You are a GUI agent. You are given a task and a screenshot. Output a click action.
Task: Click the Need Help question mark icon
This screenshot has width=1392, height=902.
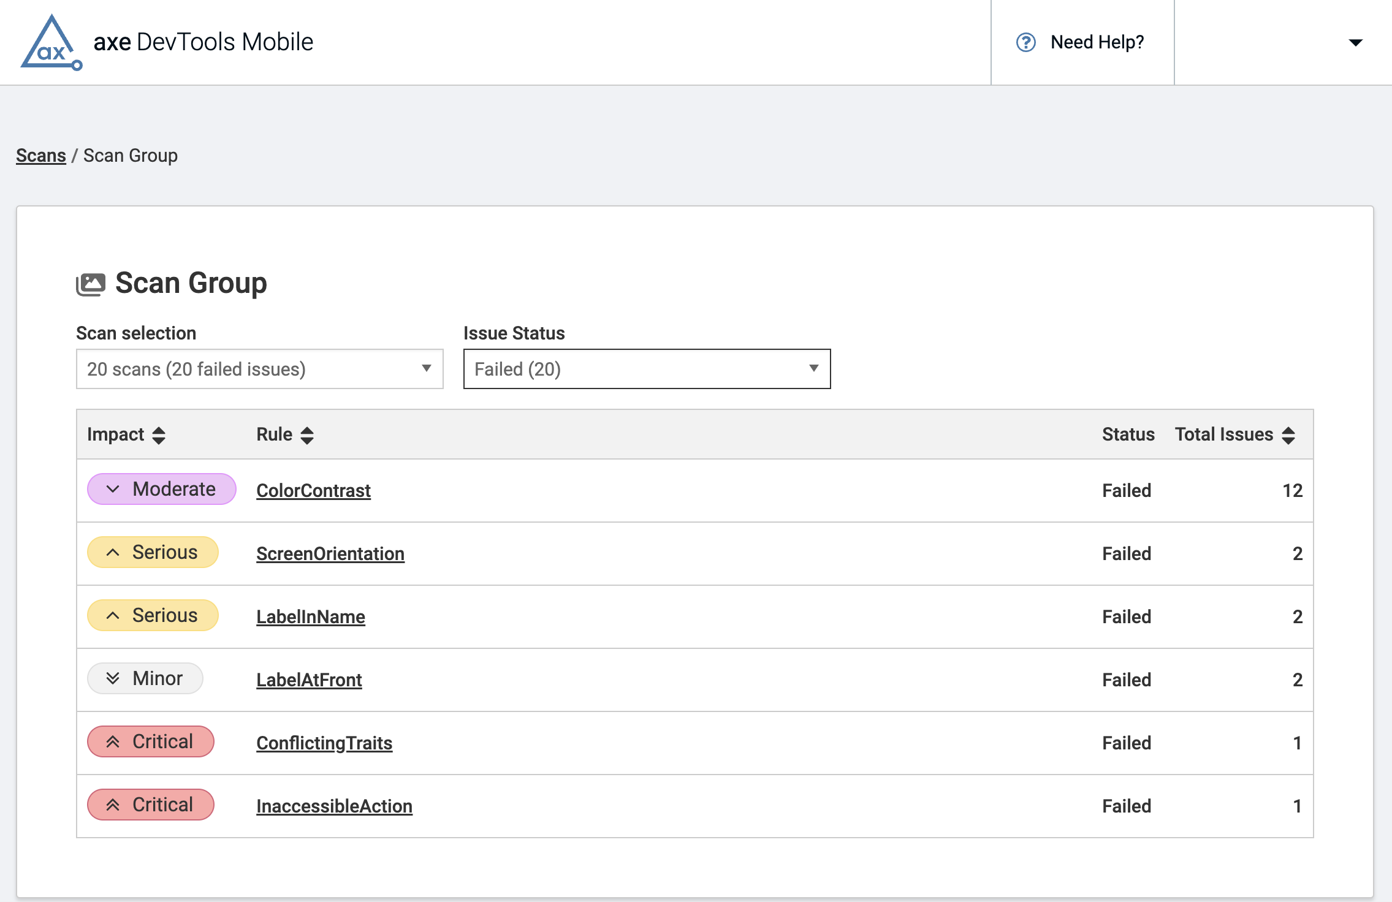click(x=1025, y=42)
